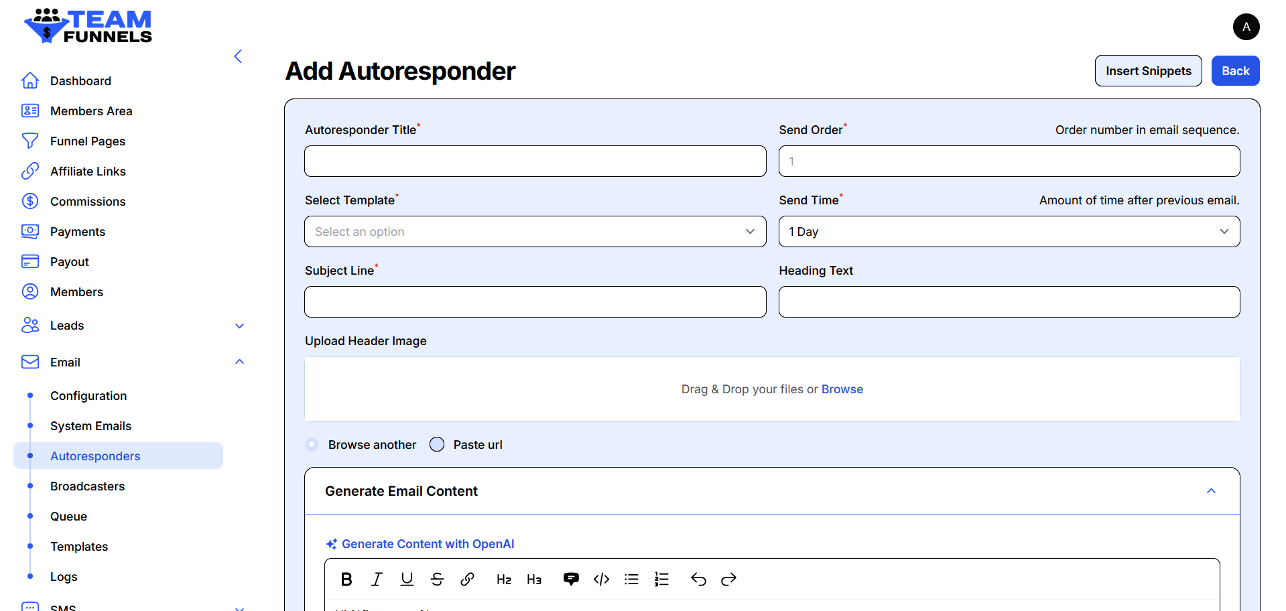
Task: Collapse the Generate Email Content section
Action: (1211, 491)
